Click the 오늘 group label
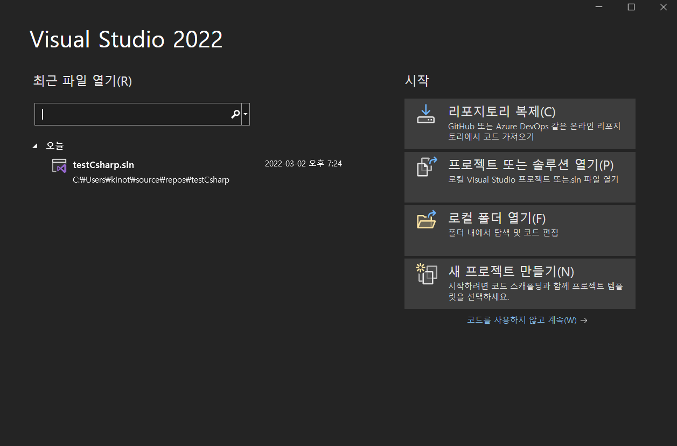 55,145
